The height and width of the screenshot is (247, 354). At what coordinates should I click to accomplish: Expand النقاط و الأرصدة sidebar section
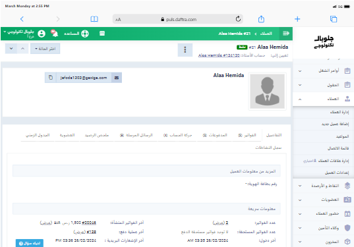pyautogui.click(x=323, y=186)
